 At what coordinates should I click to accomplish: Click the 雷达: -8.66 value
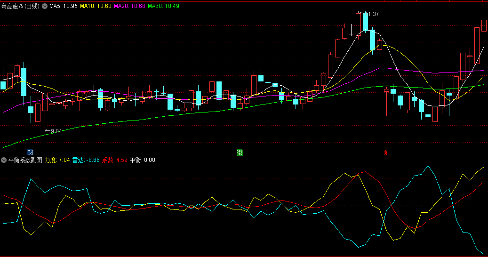(x=86, y=160)
